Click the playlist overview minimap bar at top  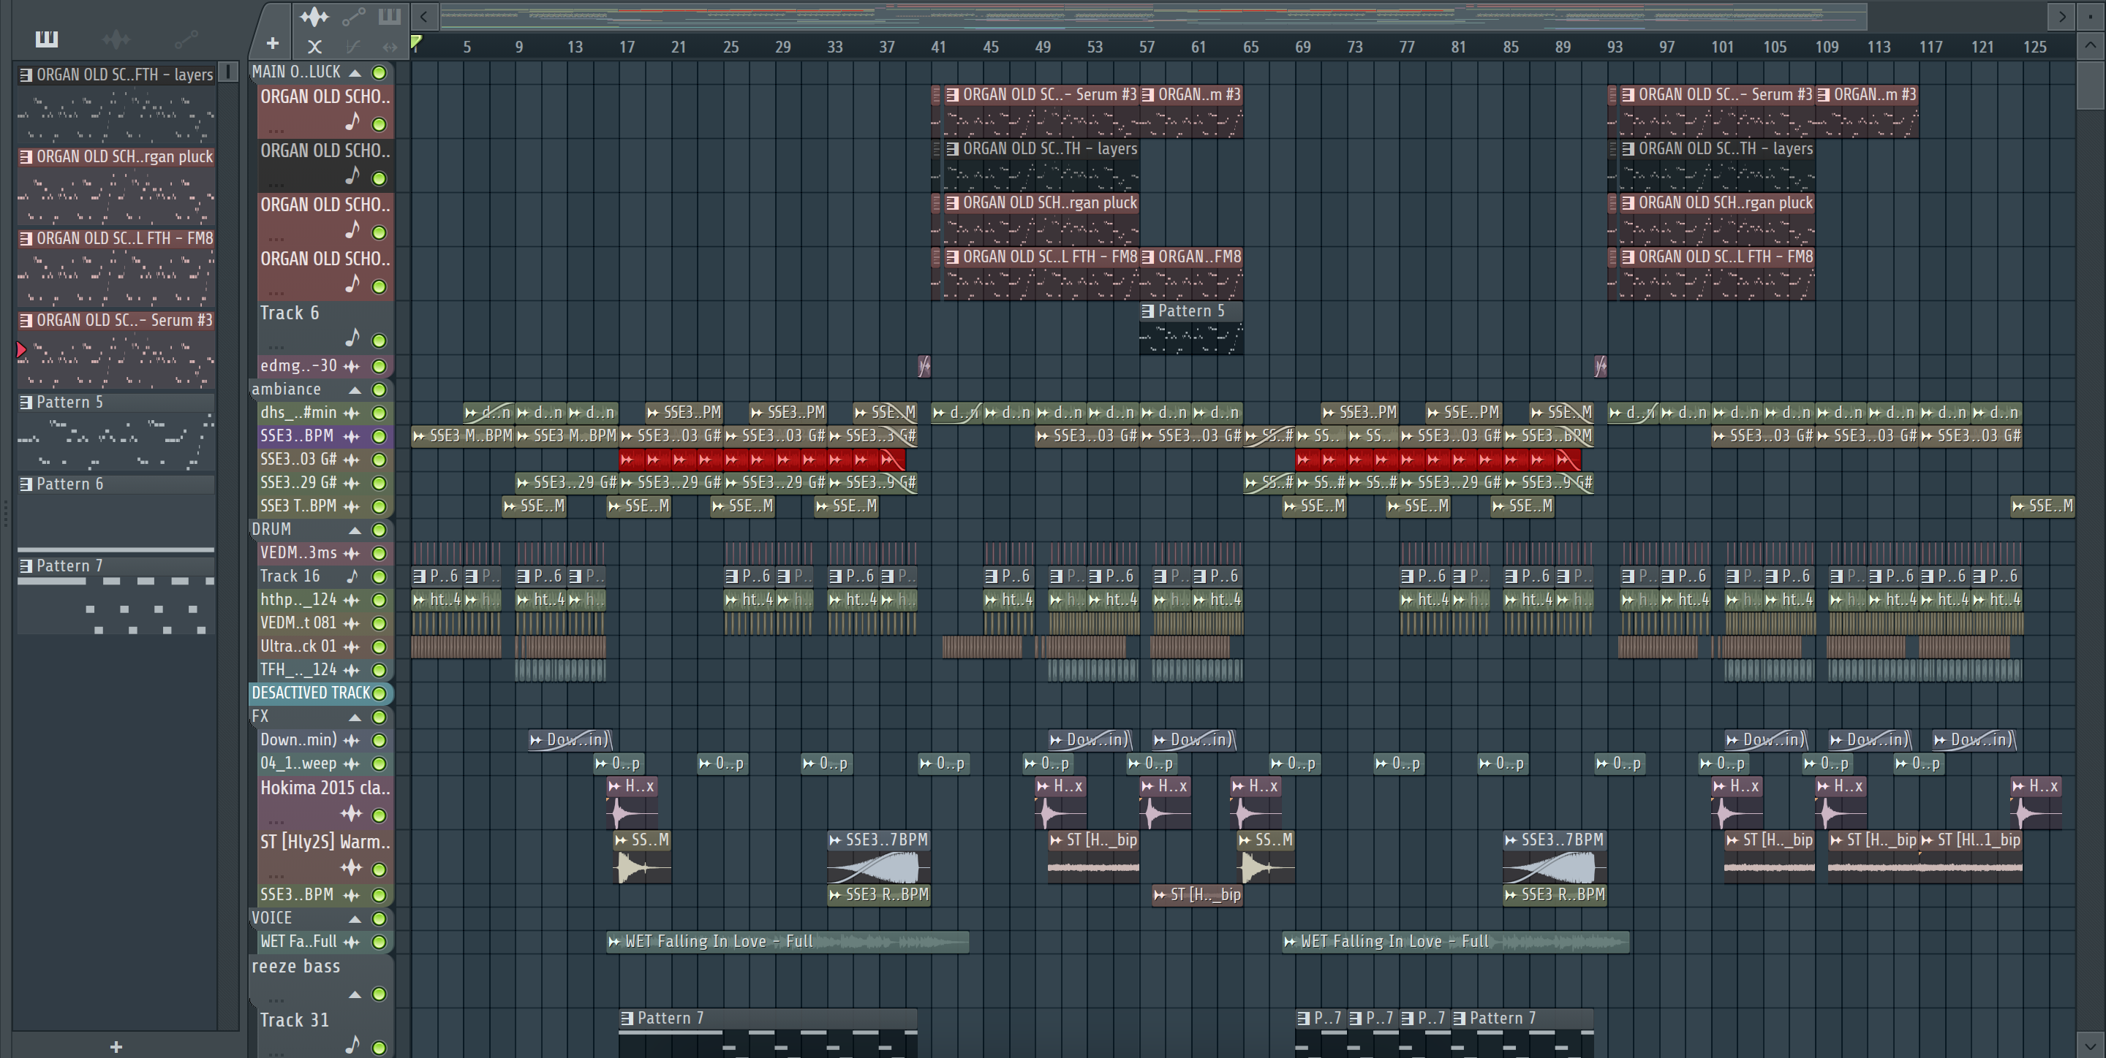(1152, 15)
